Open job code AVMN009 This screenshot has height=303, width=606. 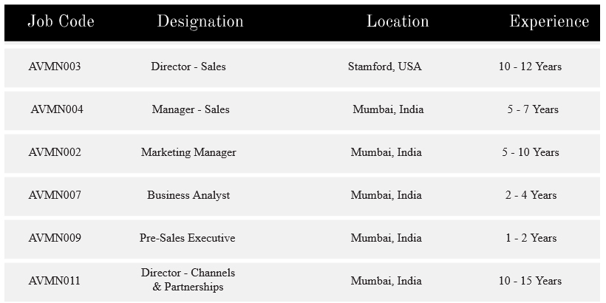click(55, 238)
